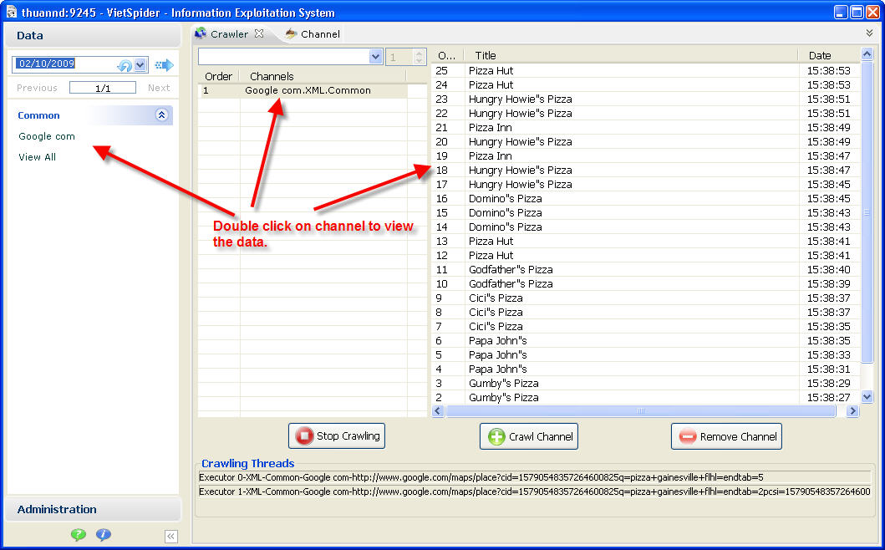Open the Administration panel
885x550 pixels.
tap(93, 509)
